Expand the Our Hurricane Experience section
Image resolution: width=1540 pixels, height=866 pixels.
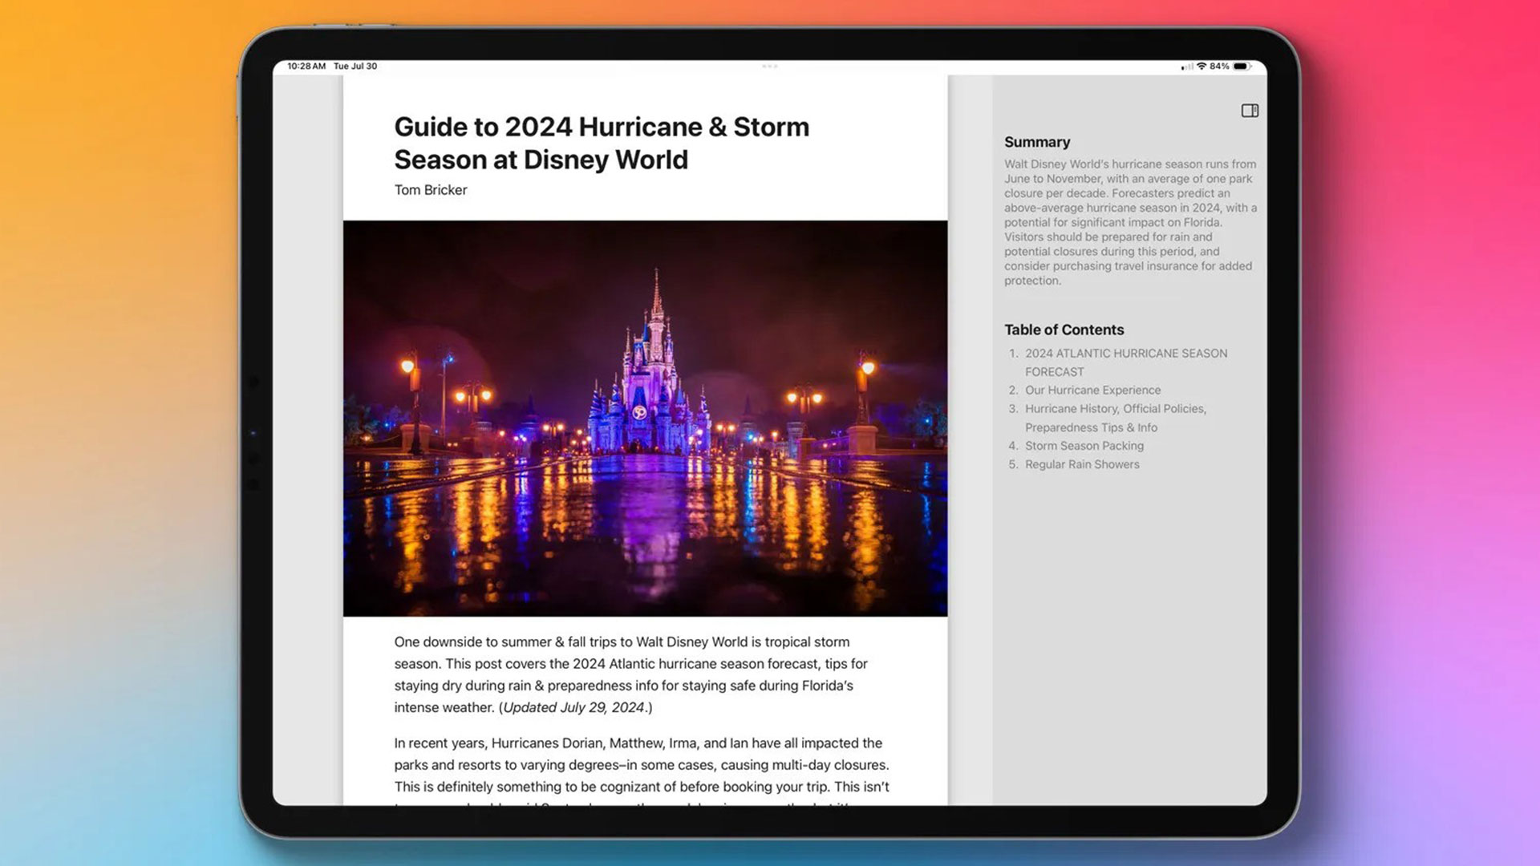tap(1092, 389)
